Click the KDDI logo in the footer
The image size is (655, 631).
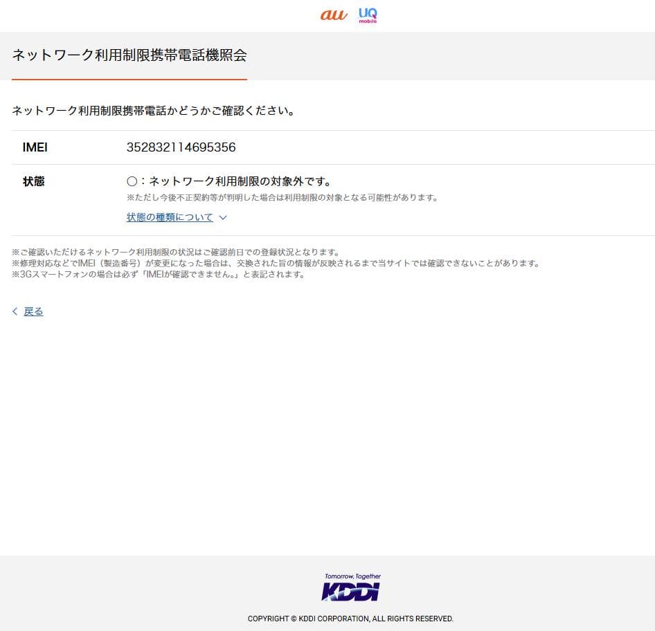(349, 594)
